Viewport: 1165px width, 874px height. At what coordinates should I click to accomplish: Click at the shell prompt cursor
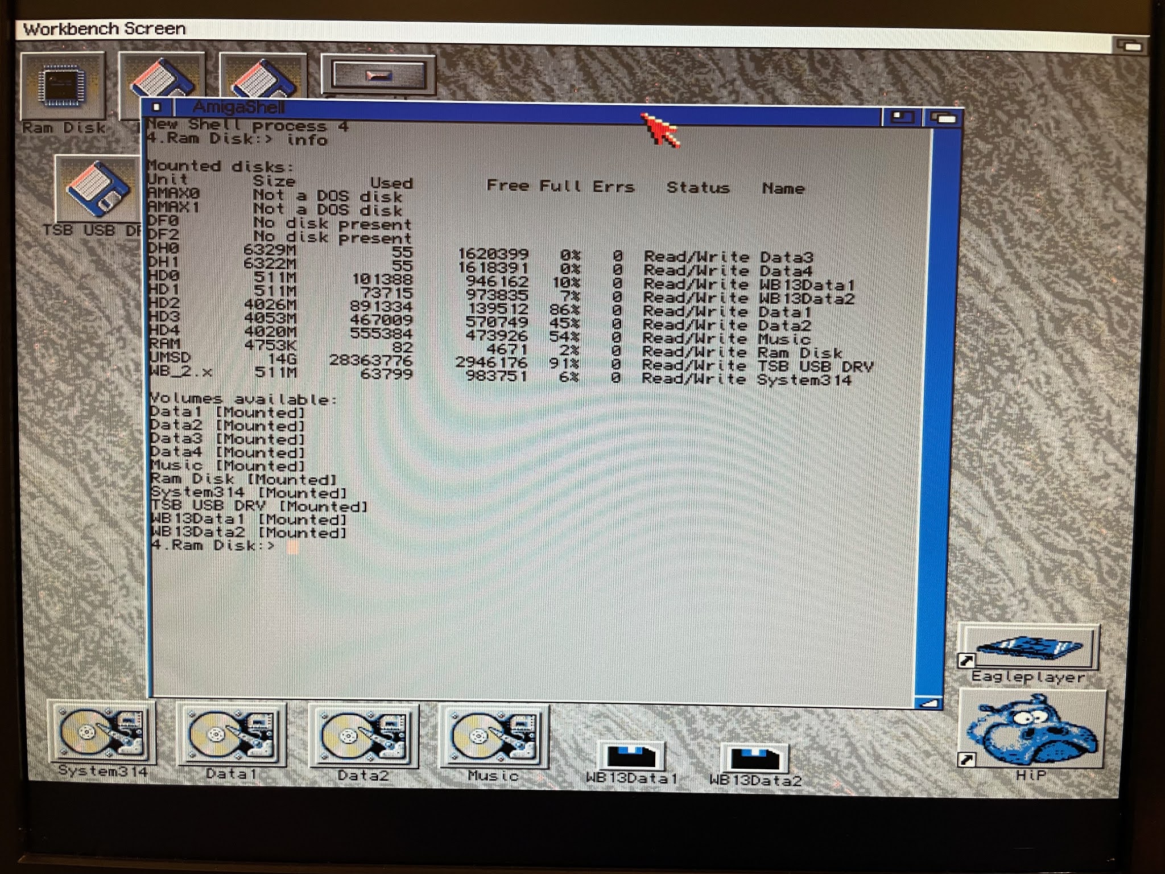292,547
